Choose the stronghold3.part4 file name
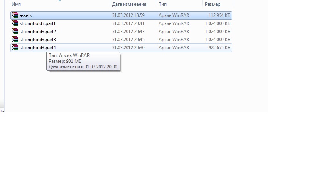The image size is (316, 177). [x=37, y=48]
